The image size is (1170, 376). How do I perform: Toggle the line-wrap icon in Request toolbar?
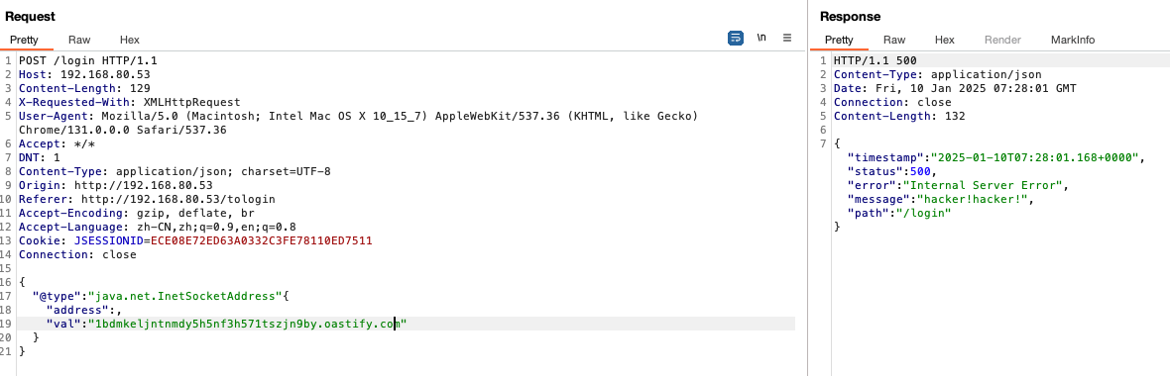pyautogui.click(x=735, y=38)
